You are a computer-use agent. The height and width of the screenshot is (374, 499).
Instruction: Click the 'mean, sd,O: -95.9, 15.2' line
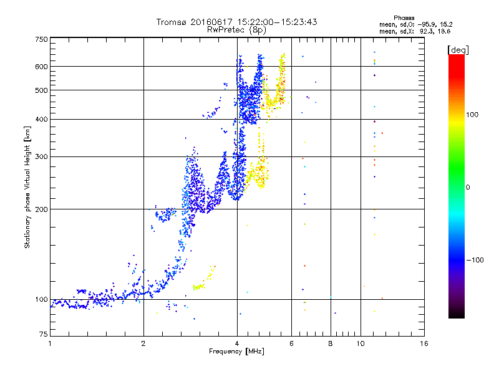click(x=415, y=24)
